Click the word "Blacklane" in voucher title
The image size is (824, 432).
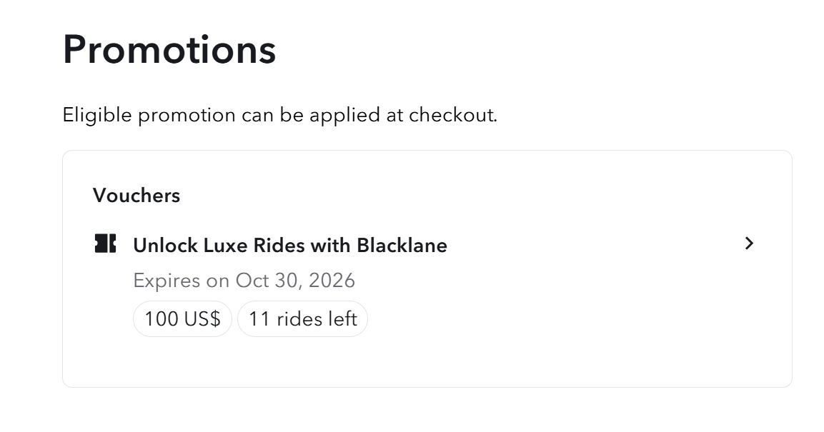402,246
